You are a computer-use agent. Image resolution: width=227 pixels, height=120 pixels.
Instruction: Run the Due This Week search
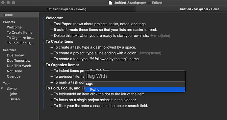click(19, 66)
